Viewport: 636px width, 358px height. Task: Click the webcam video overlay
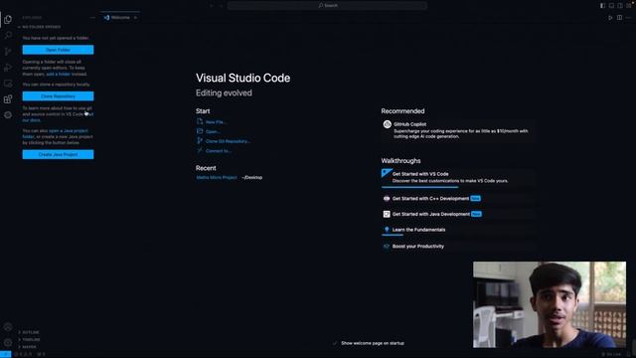pyautogui.click(x=550, y=304)
